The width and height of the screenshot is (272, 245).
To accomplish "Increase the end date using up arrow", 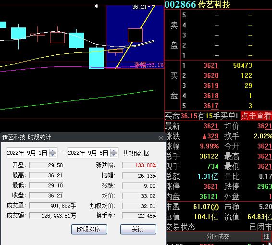I will tap(113, 151).
